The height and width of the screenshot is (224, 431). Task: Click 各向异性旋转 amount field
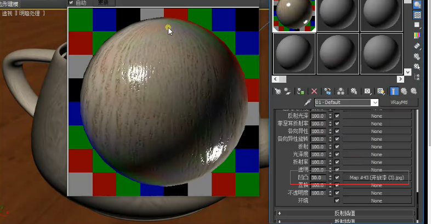[x=319, y=139]
